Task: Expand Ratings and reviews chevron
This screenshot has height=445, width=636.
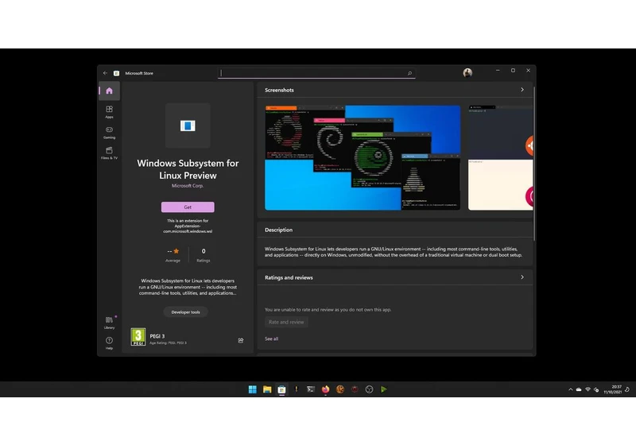Action: pos(522,277)
